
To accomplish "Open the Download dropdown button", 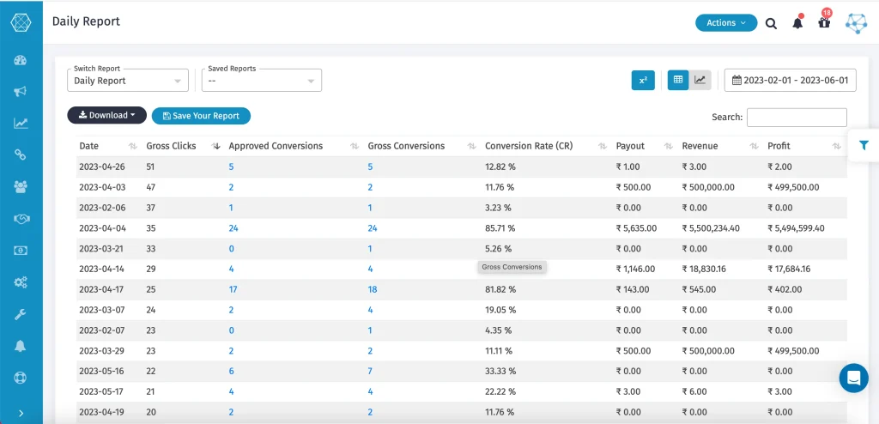I will click(x=106, y=115).
